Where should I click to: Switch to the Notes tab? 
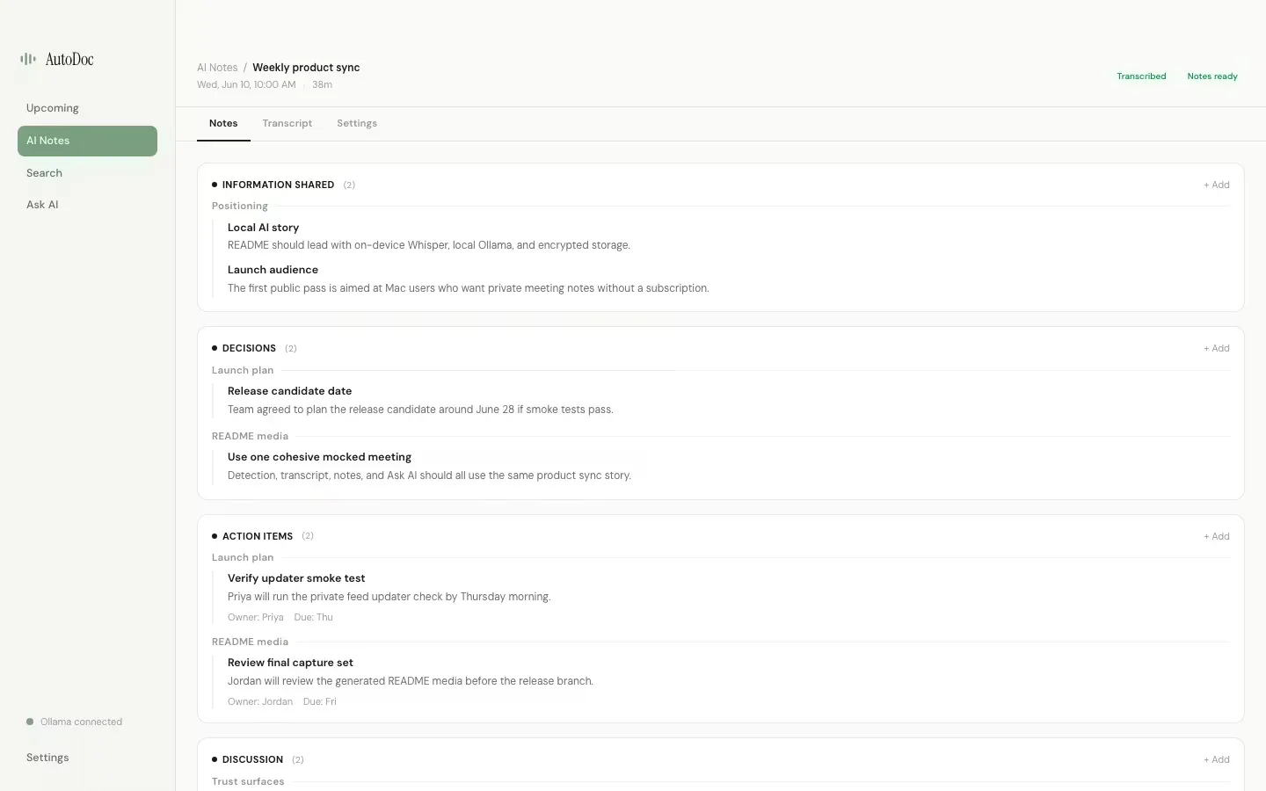[x=223, y=123]
